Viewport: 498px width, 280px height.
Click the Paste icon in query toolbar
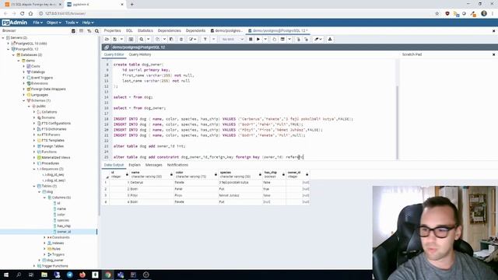tap(171, 39)
